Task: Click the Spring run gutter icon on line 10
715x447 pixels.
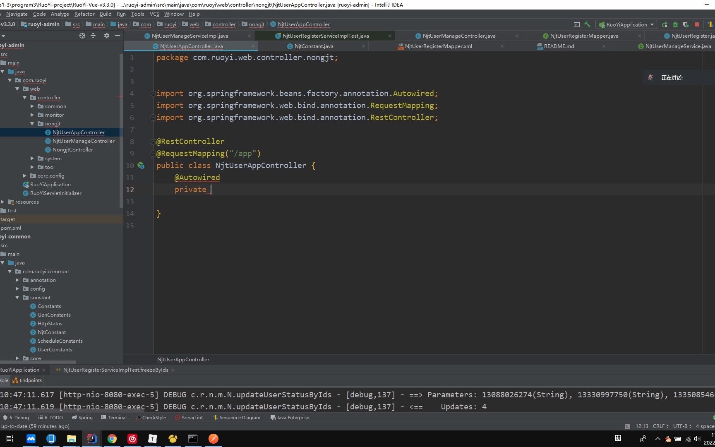Action: [x=141, y=166]
